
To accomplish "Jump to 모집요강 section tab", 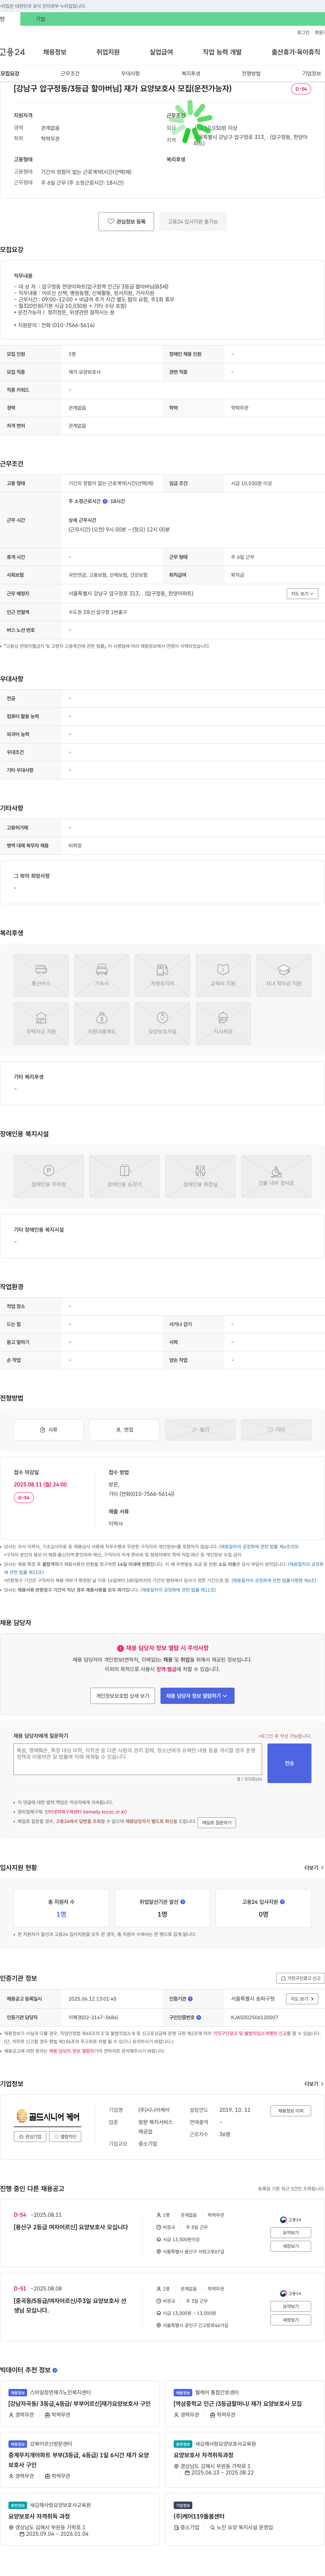I will tap(10, 73).
